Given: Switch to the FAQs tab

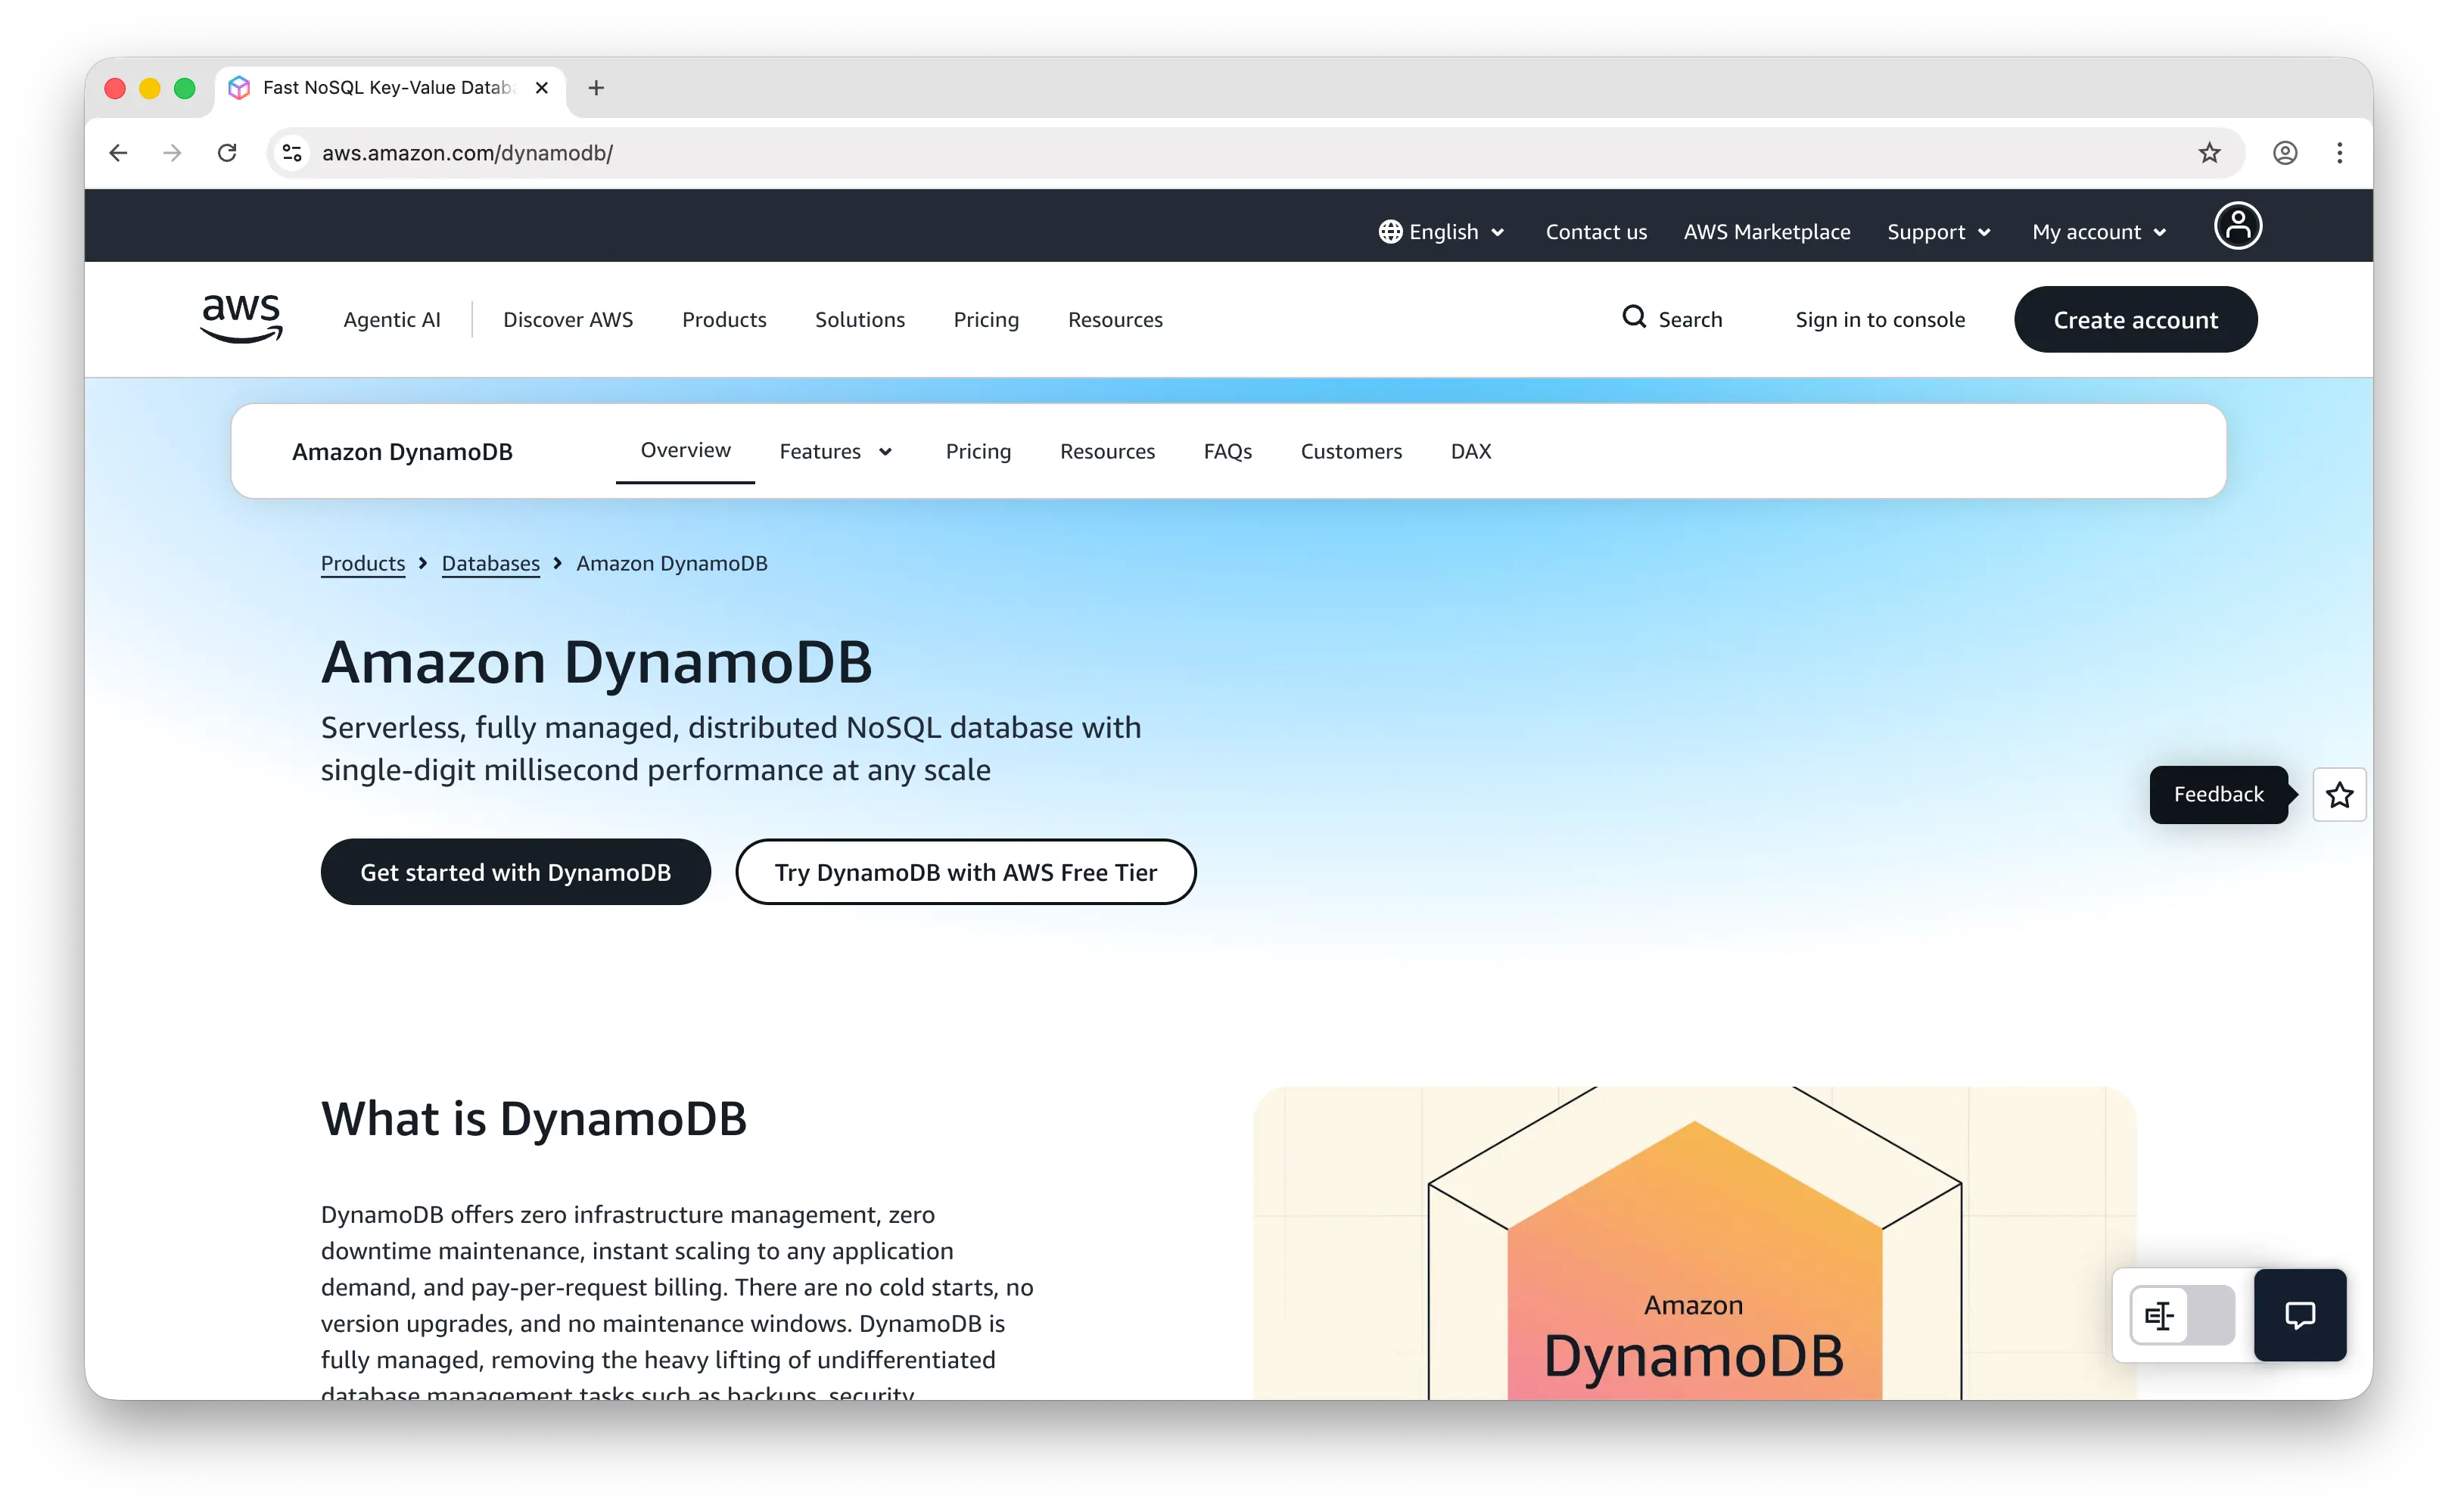Looking at the screenshot, I should pos(1228,451).
